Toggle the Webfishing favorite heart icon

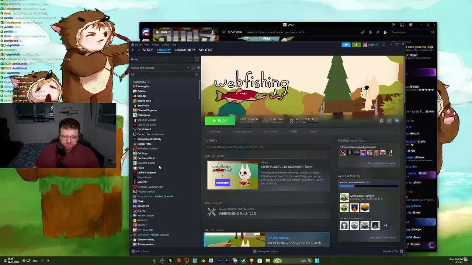point(397,121)
